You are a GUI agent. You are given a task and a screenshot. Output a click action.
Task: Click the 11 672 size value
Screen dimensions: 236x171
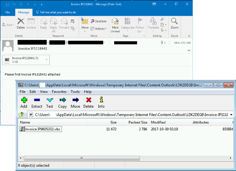tap(111, 129)
